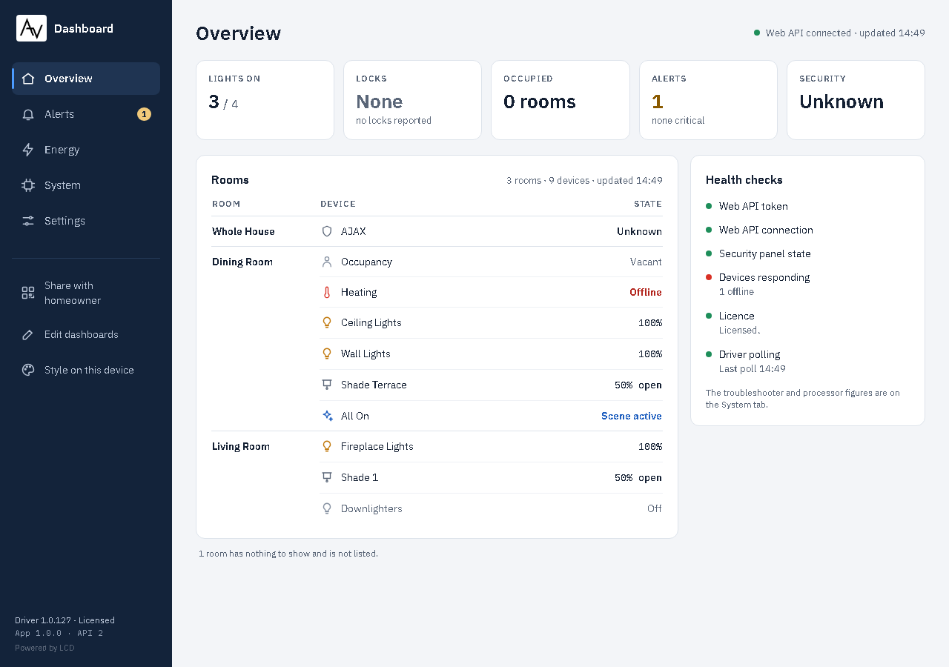Open the Overview menu item
This screenshot has width=949, height=667.
pos(86,79)
